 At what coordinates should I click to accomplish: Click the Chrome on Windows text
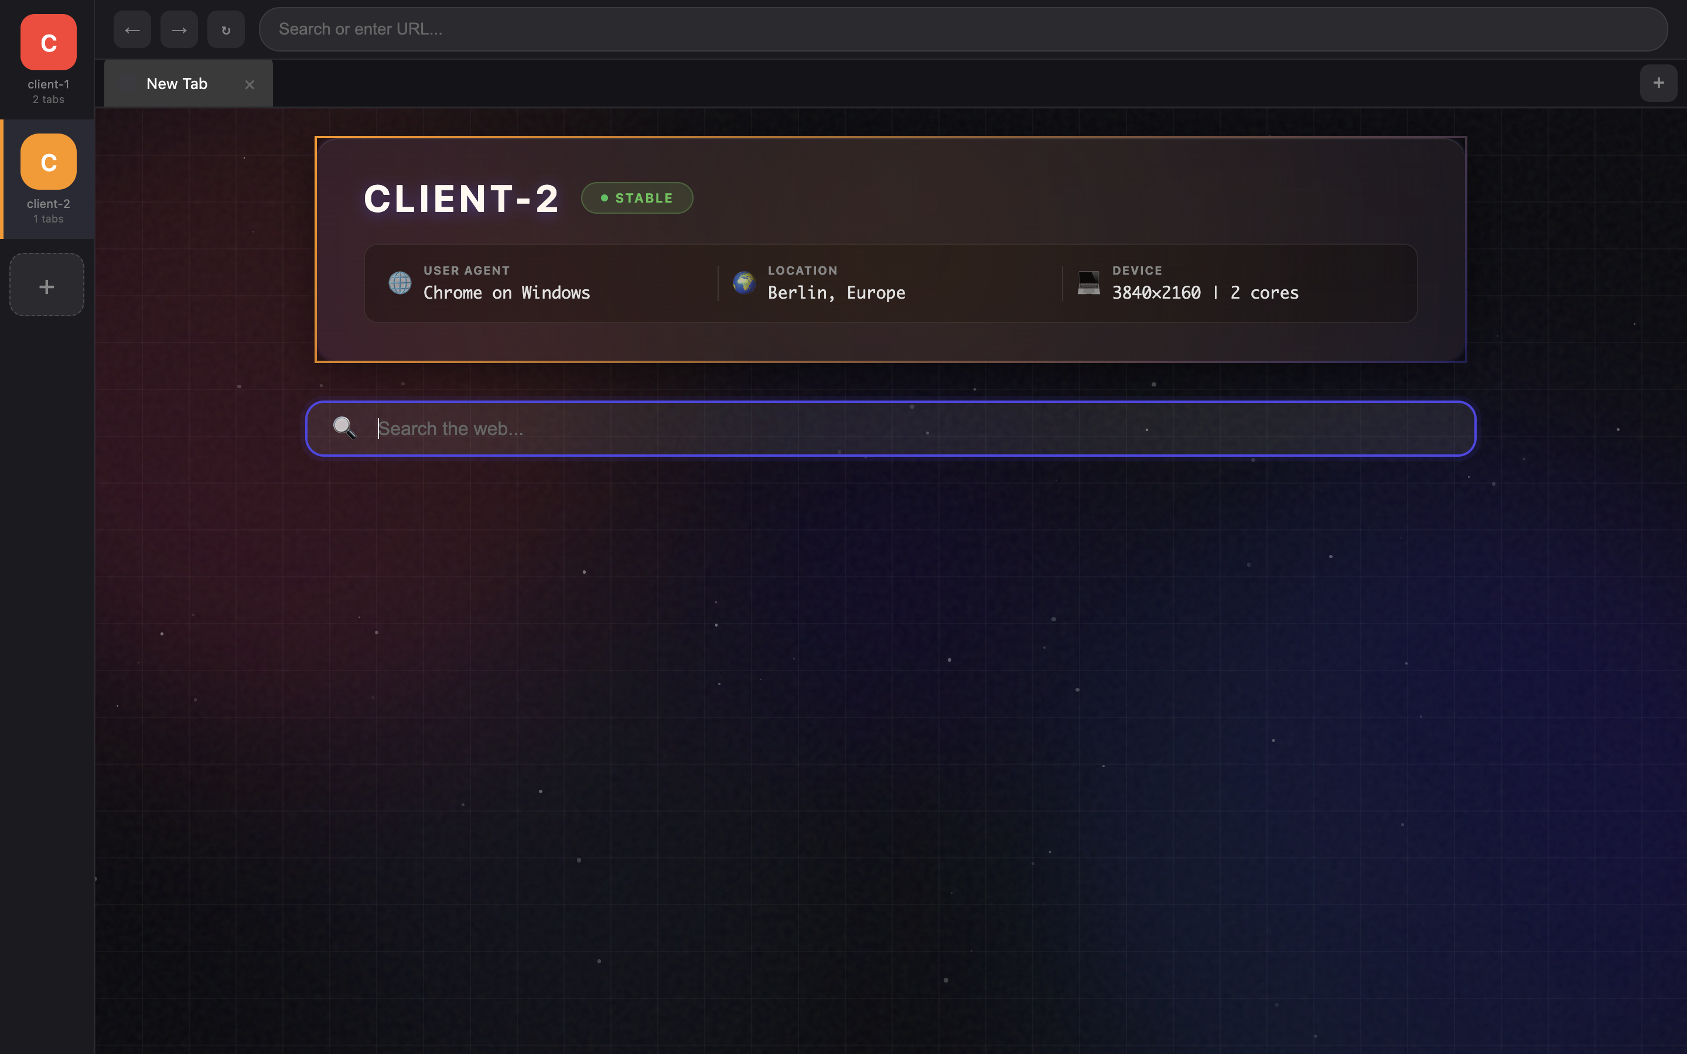[x=507, y=293]
